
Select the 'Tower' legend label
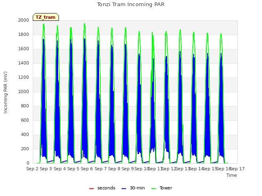[166, 188]
